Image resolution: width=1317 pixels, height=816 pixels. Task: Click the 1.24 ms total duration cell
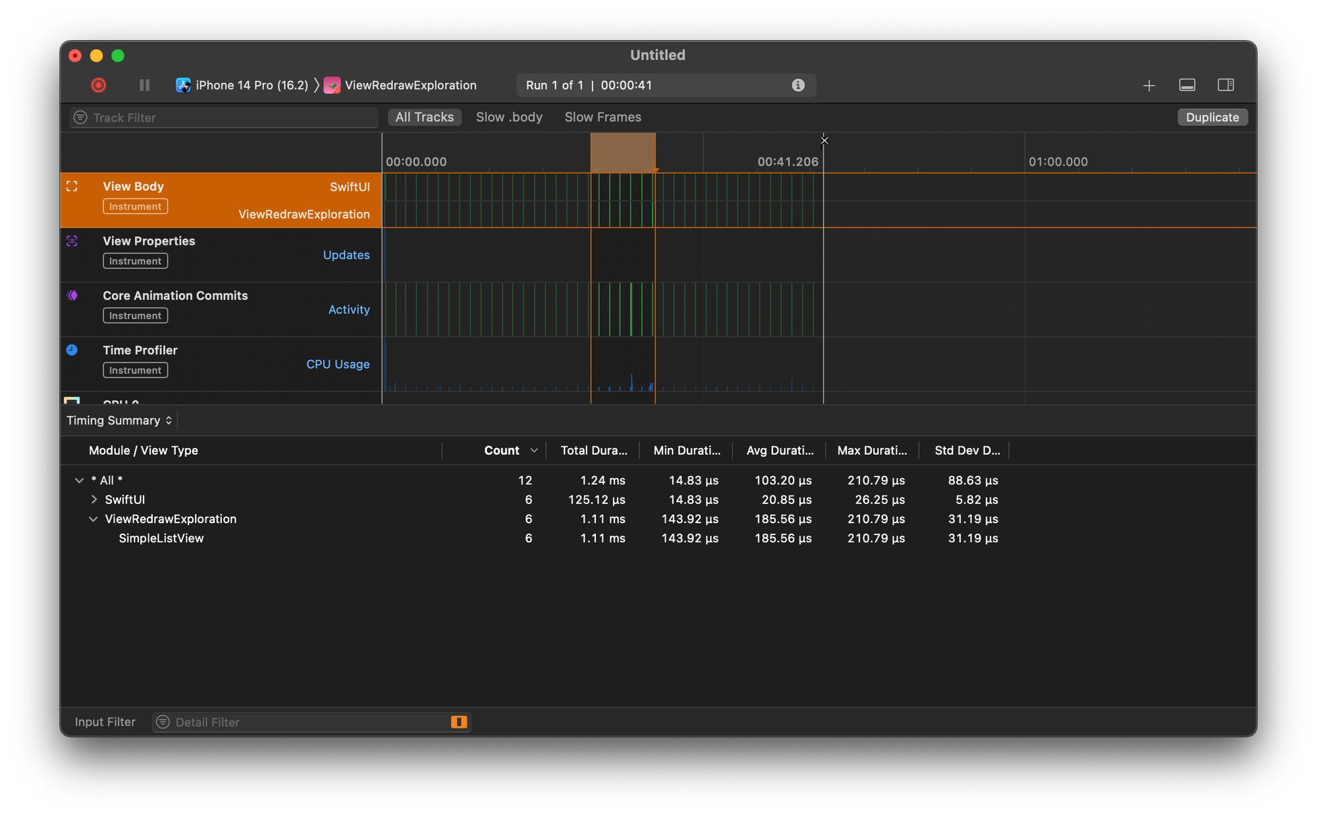[603, 480]
